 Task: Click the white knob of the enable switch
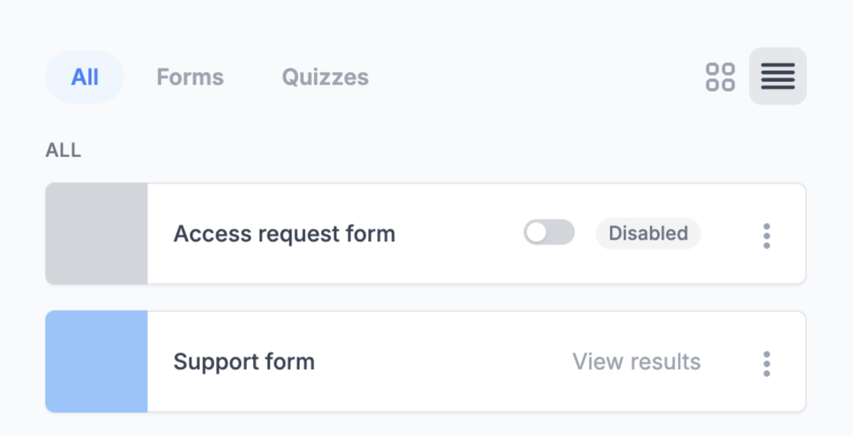(537, 233)
